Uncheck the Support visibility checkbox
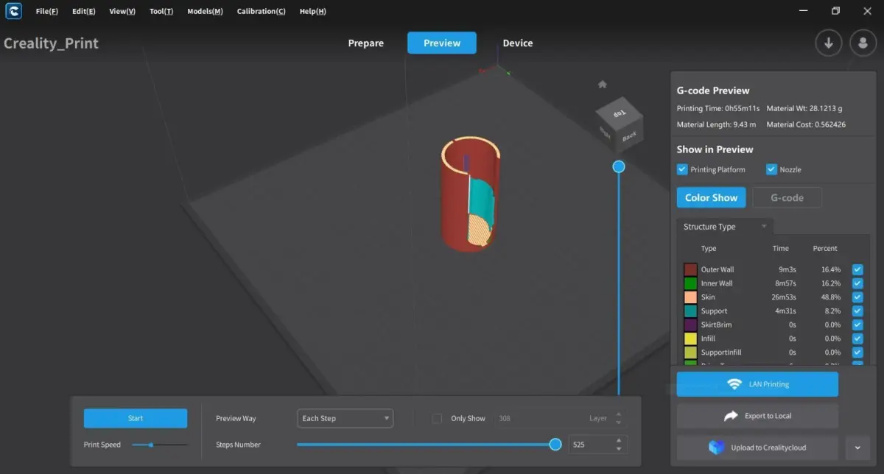Screen dimensions: 884x474 (857, 311)
